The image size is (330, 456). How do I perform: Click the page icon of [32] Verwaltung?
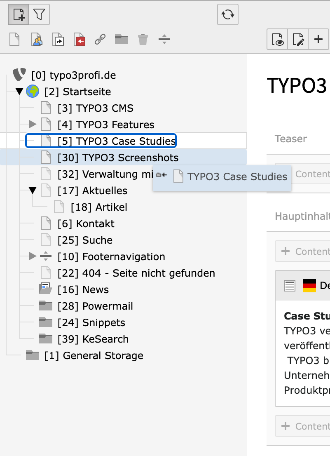[x=46, y=174]
